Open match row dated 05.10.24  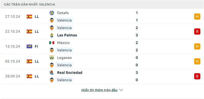coord(102,61)
